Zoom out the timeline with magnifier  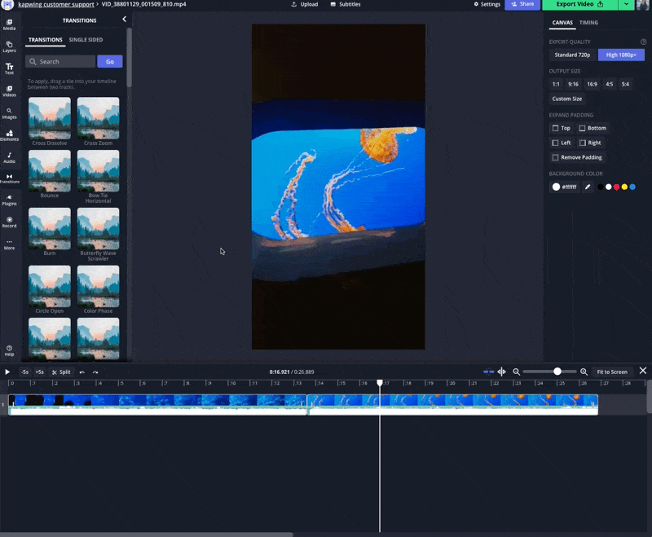[516, 372]
